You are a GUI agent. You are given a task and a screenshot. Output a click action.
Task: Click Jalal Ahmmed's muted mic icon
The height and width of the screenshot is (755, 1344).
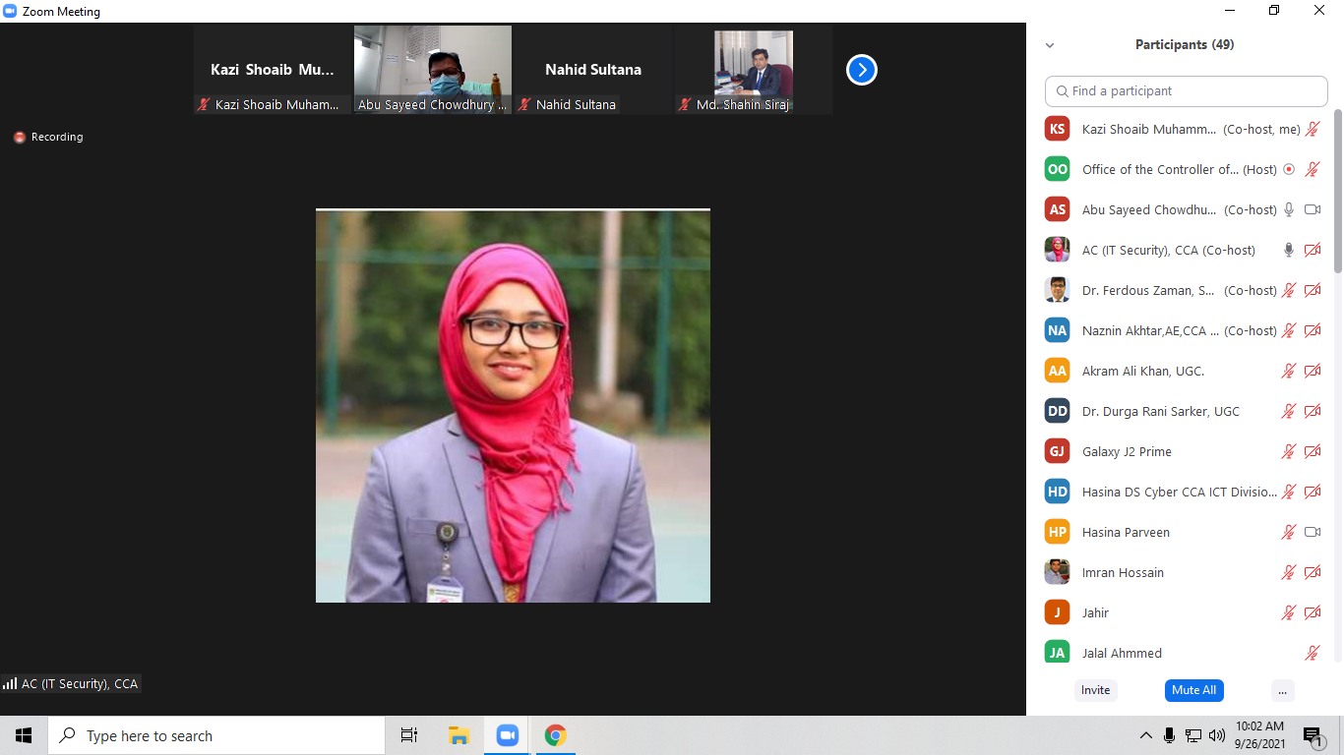[1312, 653]
